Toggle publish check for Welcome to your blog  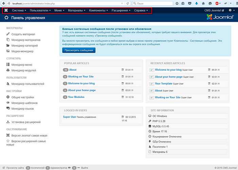[x=151, y=70]
